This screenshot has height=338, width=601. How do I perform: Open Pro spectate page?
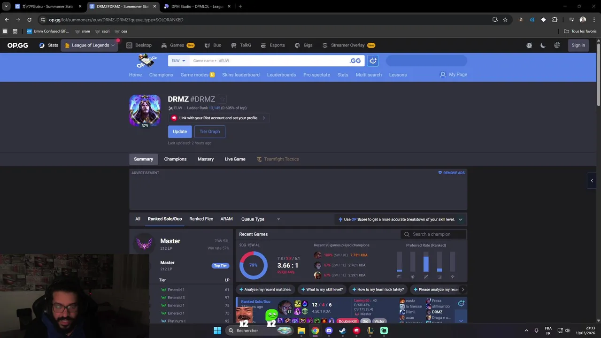(316, 75)
